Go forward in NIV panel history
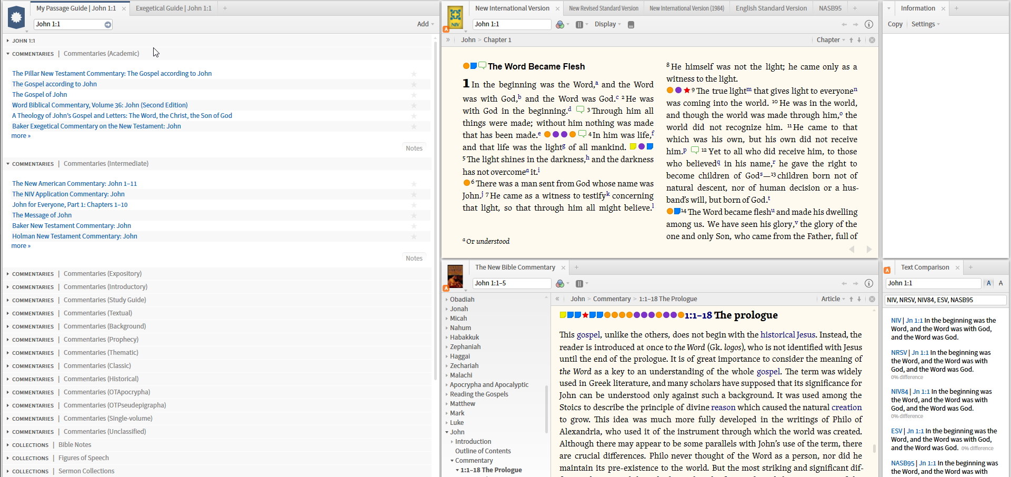The width and height of the screenshot is (1011, 477). 856,25
